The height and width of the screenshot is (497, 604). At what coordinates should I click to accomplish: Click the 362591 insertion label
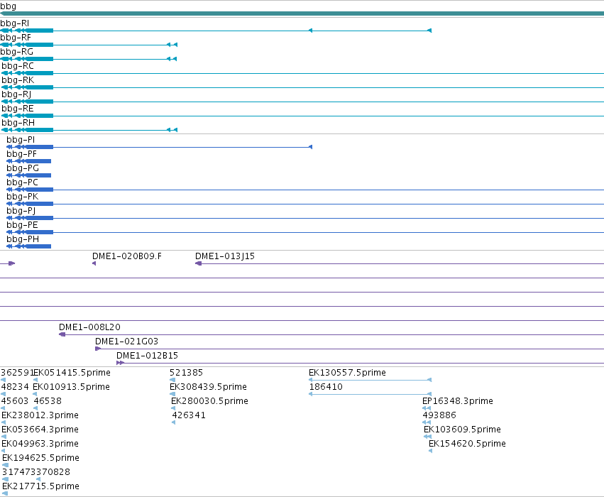18,373
